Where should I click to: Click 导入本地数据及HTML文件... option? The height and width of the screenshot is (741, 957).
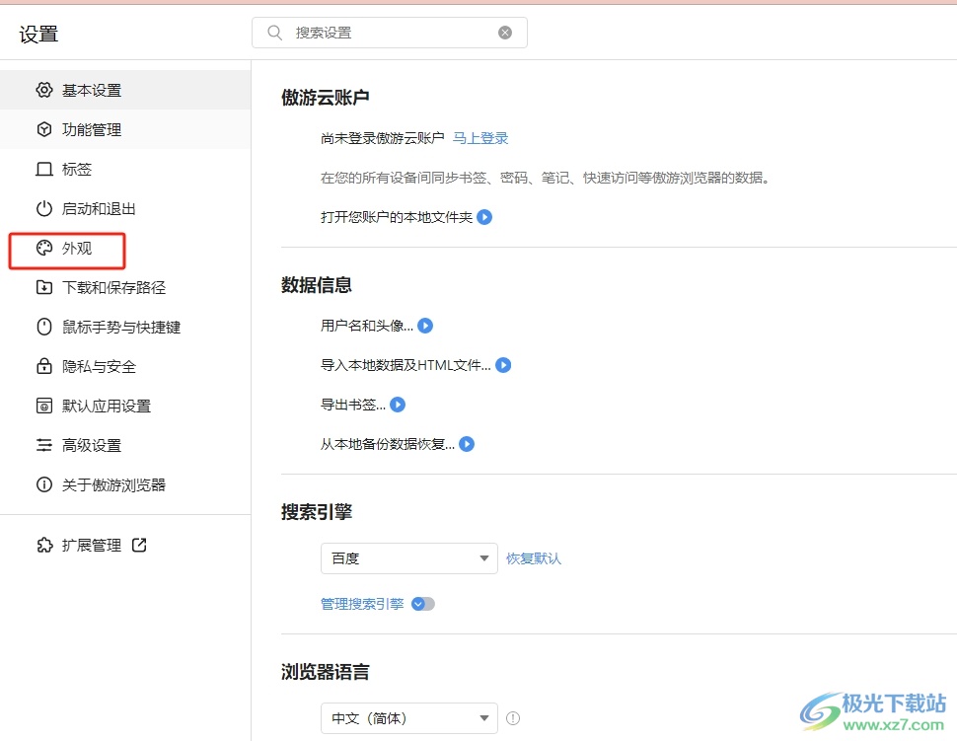click(405, 365)
